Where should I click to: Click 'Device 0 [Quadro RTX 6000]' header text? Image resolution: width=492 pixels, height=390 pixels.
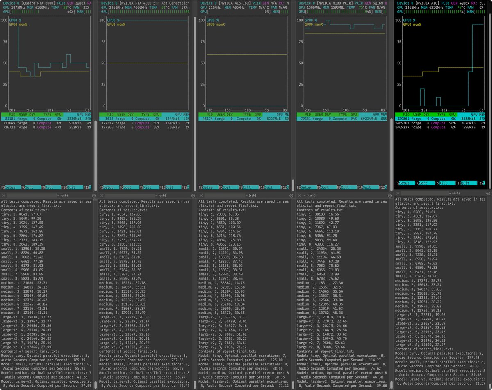click(x=30, y=3)
